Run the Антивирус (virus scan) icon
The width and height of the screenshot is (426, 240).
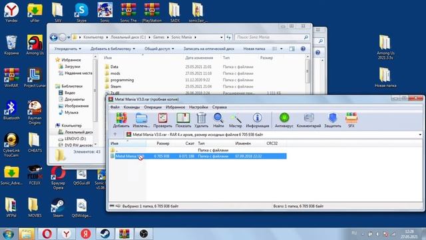(x=284, y=120)
